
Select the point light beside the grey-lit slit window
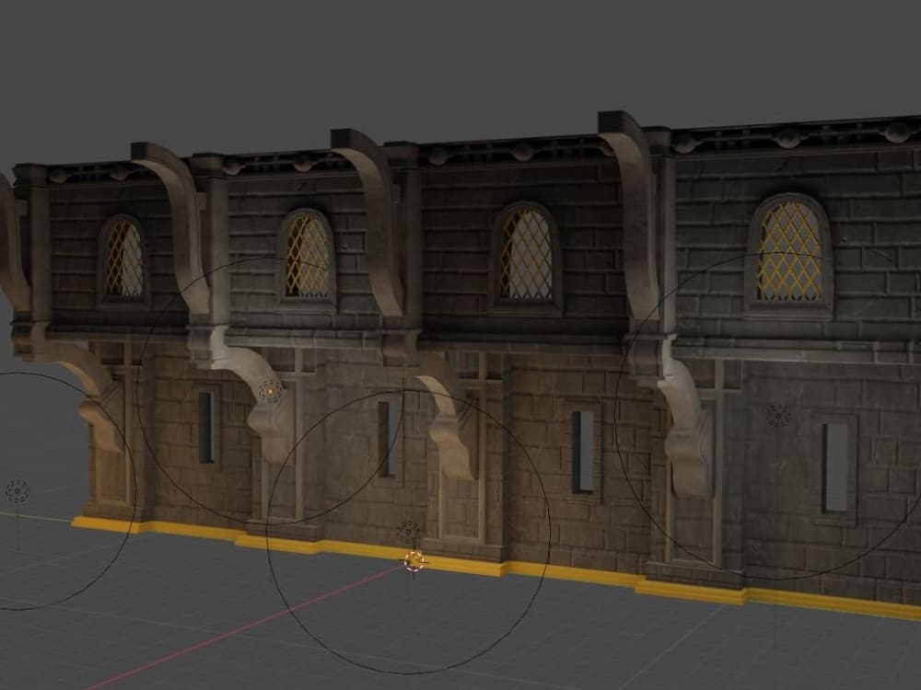point(777,416)
